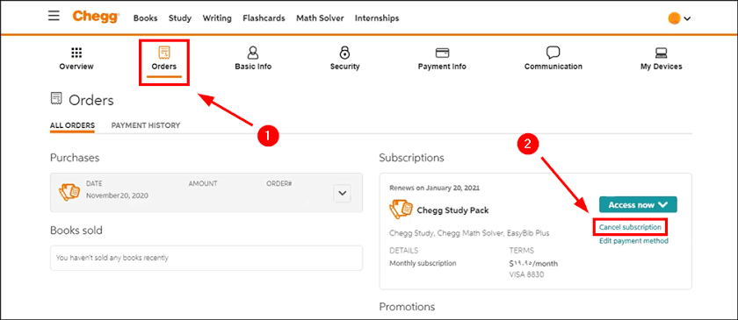
Task: Open the Flashcards menu
Action: 264,18
